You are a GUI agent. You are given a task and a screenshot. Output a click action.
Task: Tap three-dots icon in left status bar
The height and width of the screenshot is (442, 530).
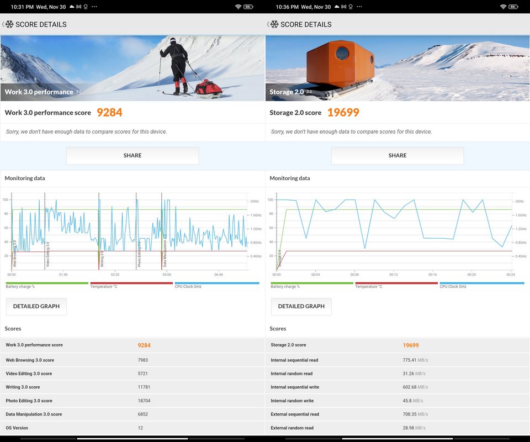click(x=94, y=7)
